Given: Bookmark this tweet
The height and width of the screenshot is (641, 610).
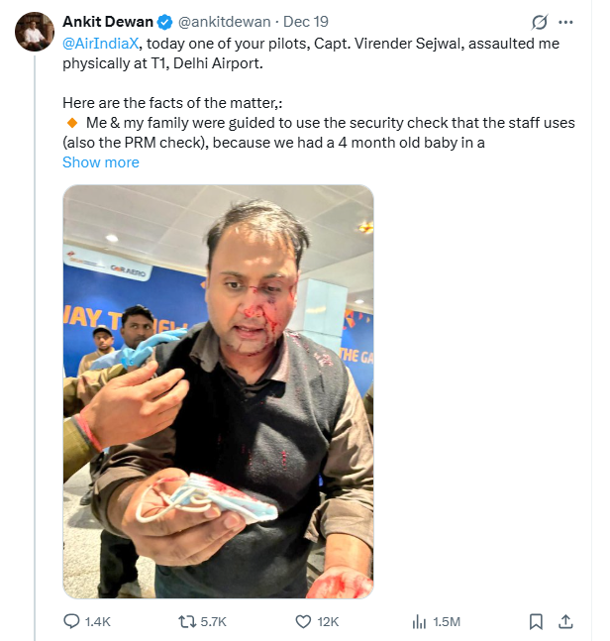Looking at the screenshot, I should pos(536,621).
